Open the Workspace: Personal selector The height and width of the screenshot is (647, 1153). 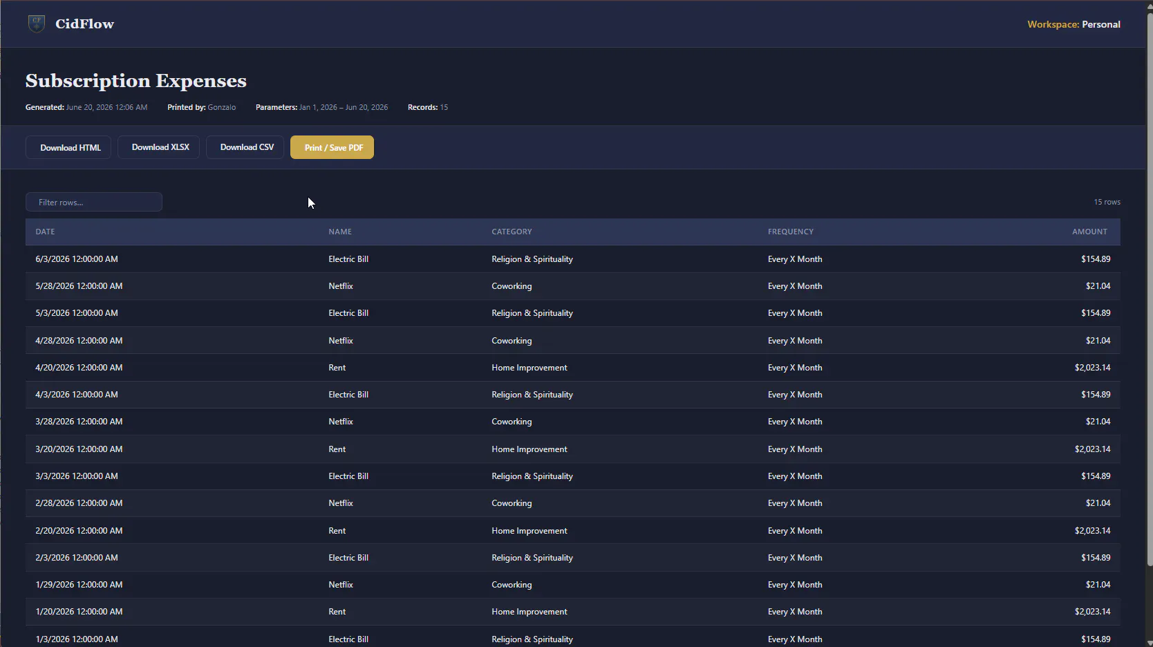[x=1074, y=24]
